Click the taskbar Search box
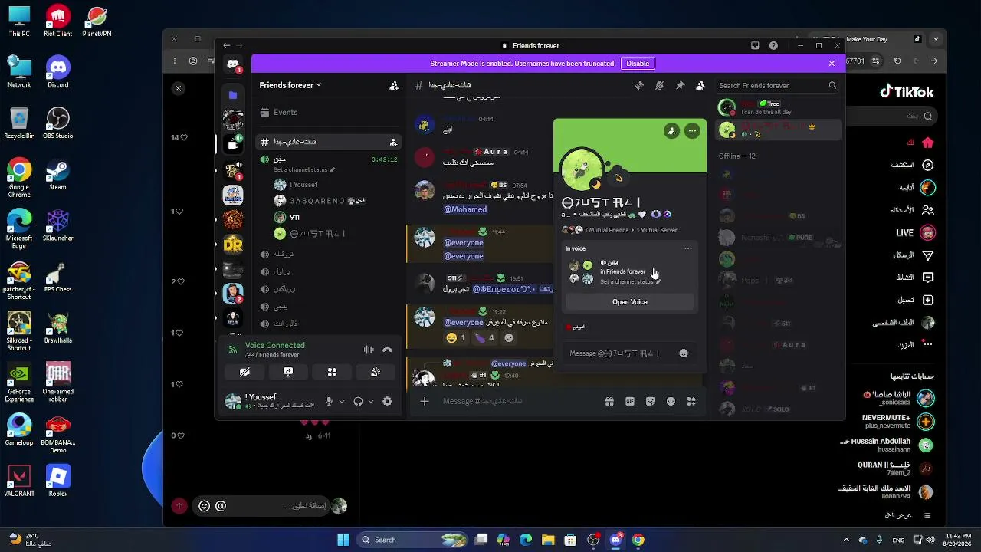This screenshot has height=552, width=981. (x=413, y=540)
